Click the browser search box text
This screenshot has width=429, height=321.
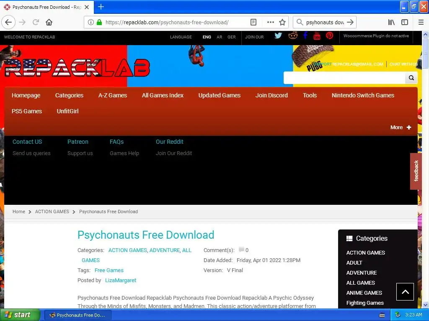tap(325, 22)
